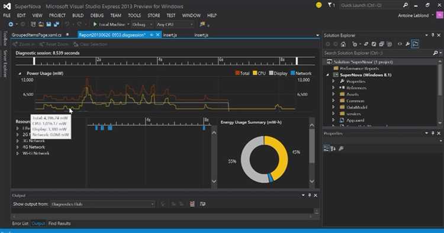Click the Redo toolbar icon
Image resolution: width=444 pixels, height=233 pixels.
point(79,25)
